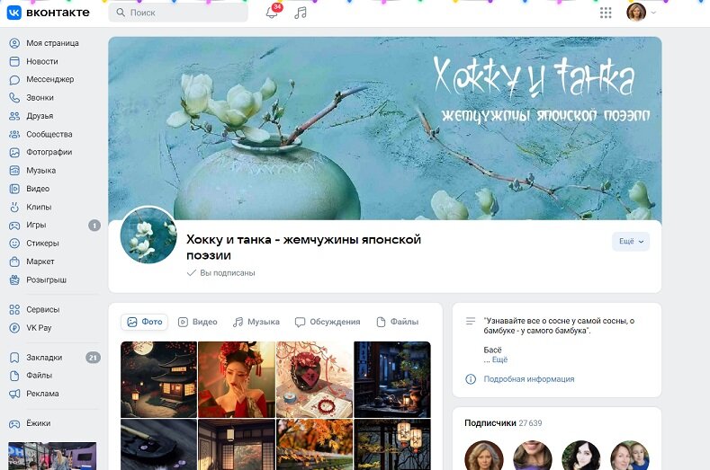Click the Вы подписаны subscription status
Viewport: 710px width, 470px height.
[x=221, y=273]
